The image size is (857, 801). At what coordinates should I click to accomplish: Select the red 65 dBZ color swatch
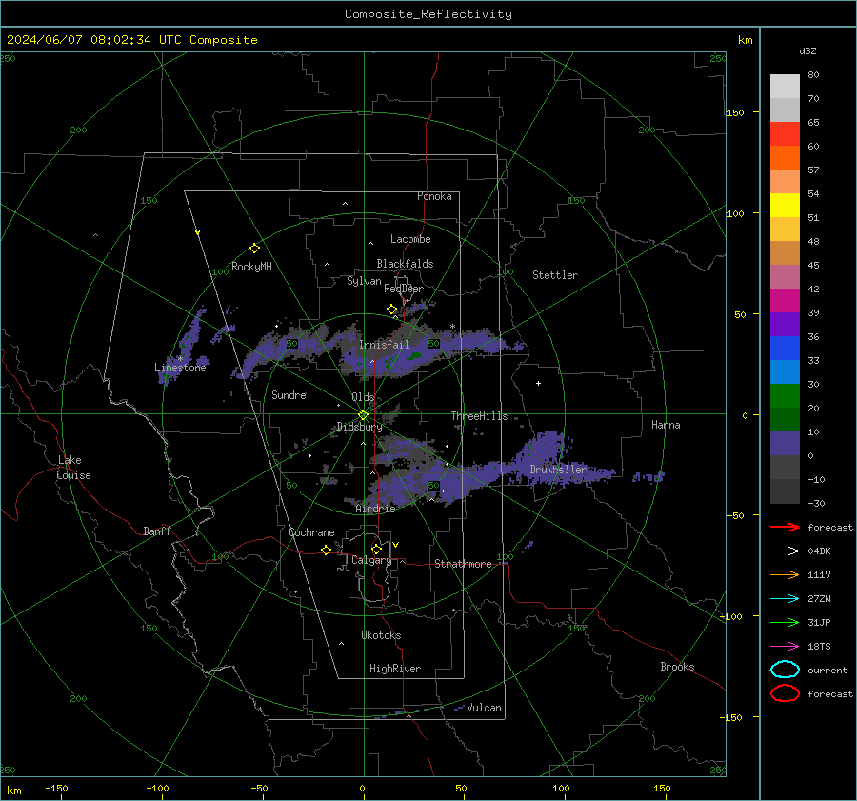(785, 133)
